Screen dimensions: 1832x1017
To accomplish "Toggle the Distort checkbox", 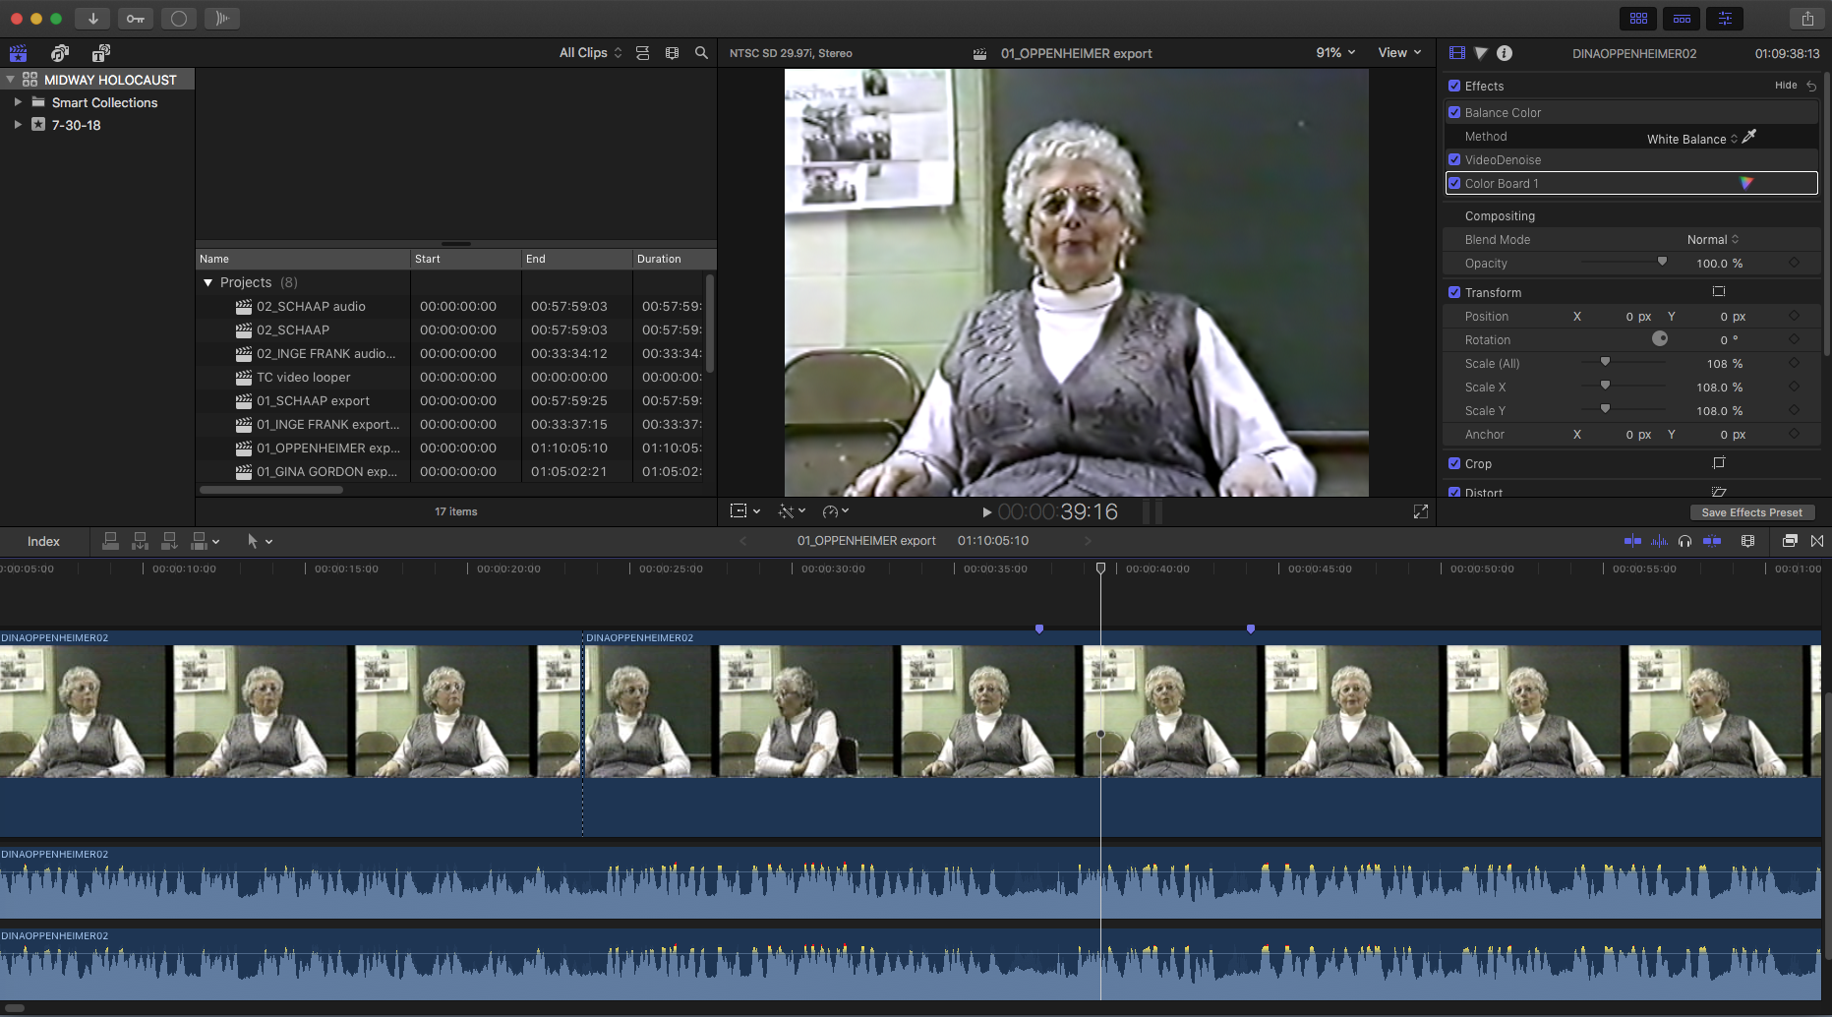I will coord(1454,492).
